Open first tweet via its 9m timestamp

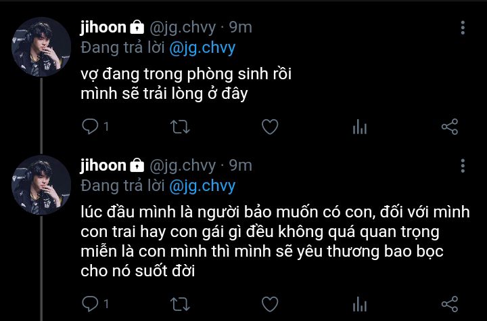tap(240, 28)
